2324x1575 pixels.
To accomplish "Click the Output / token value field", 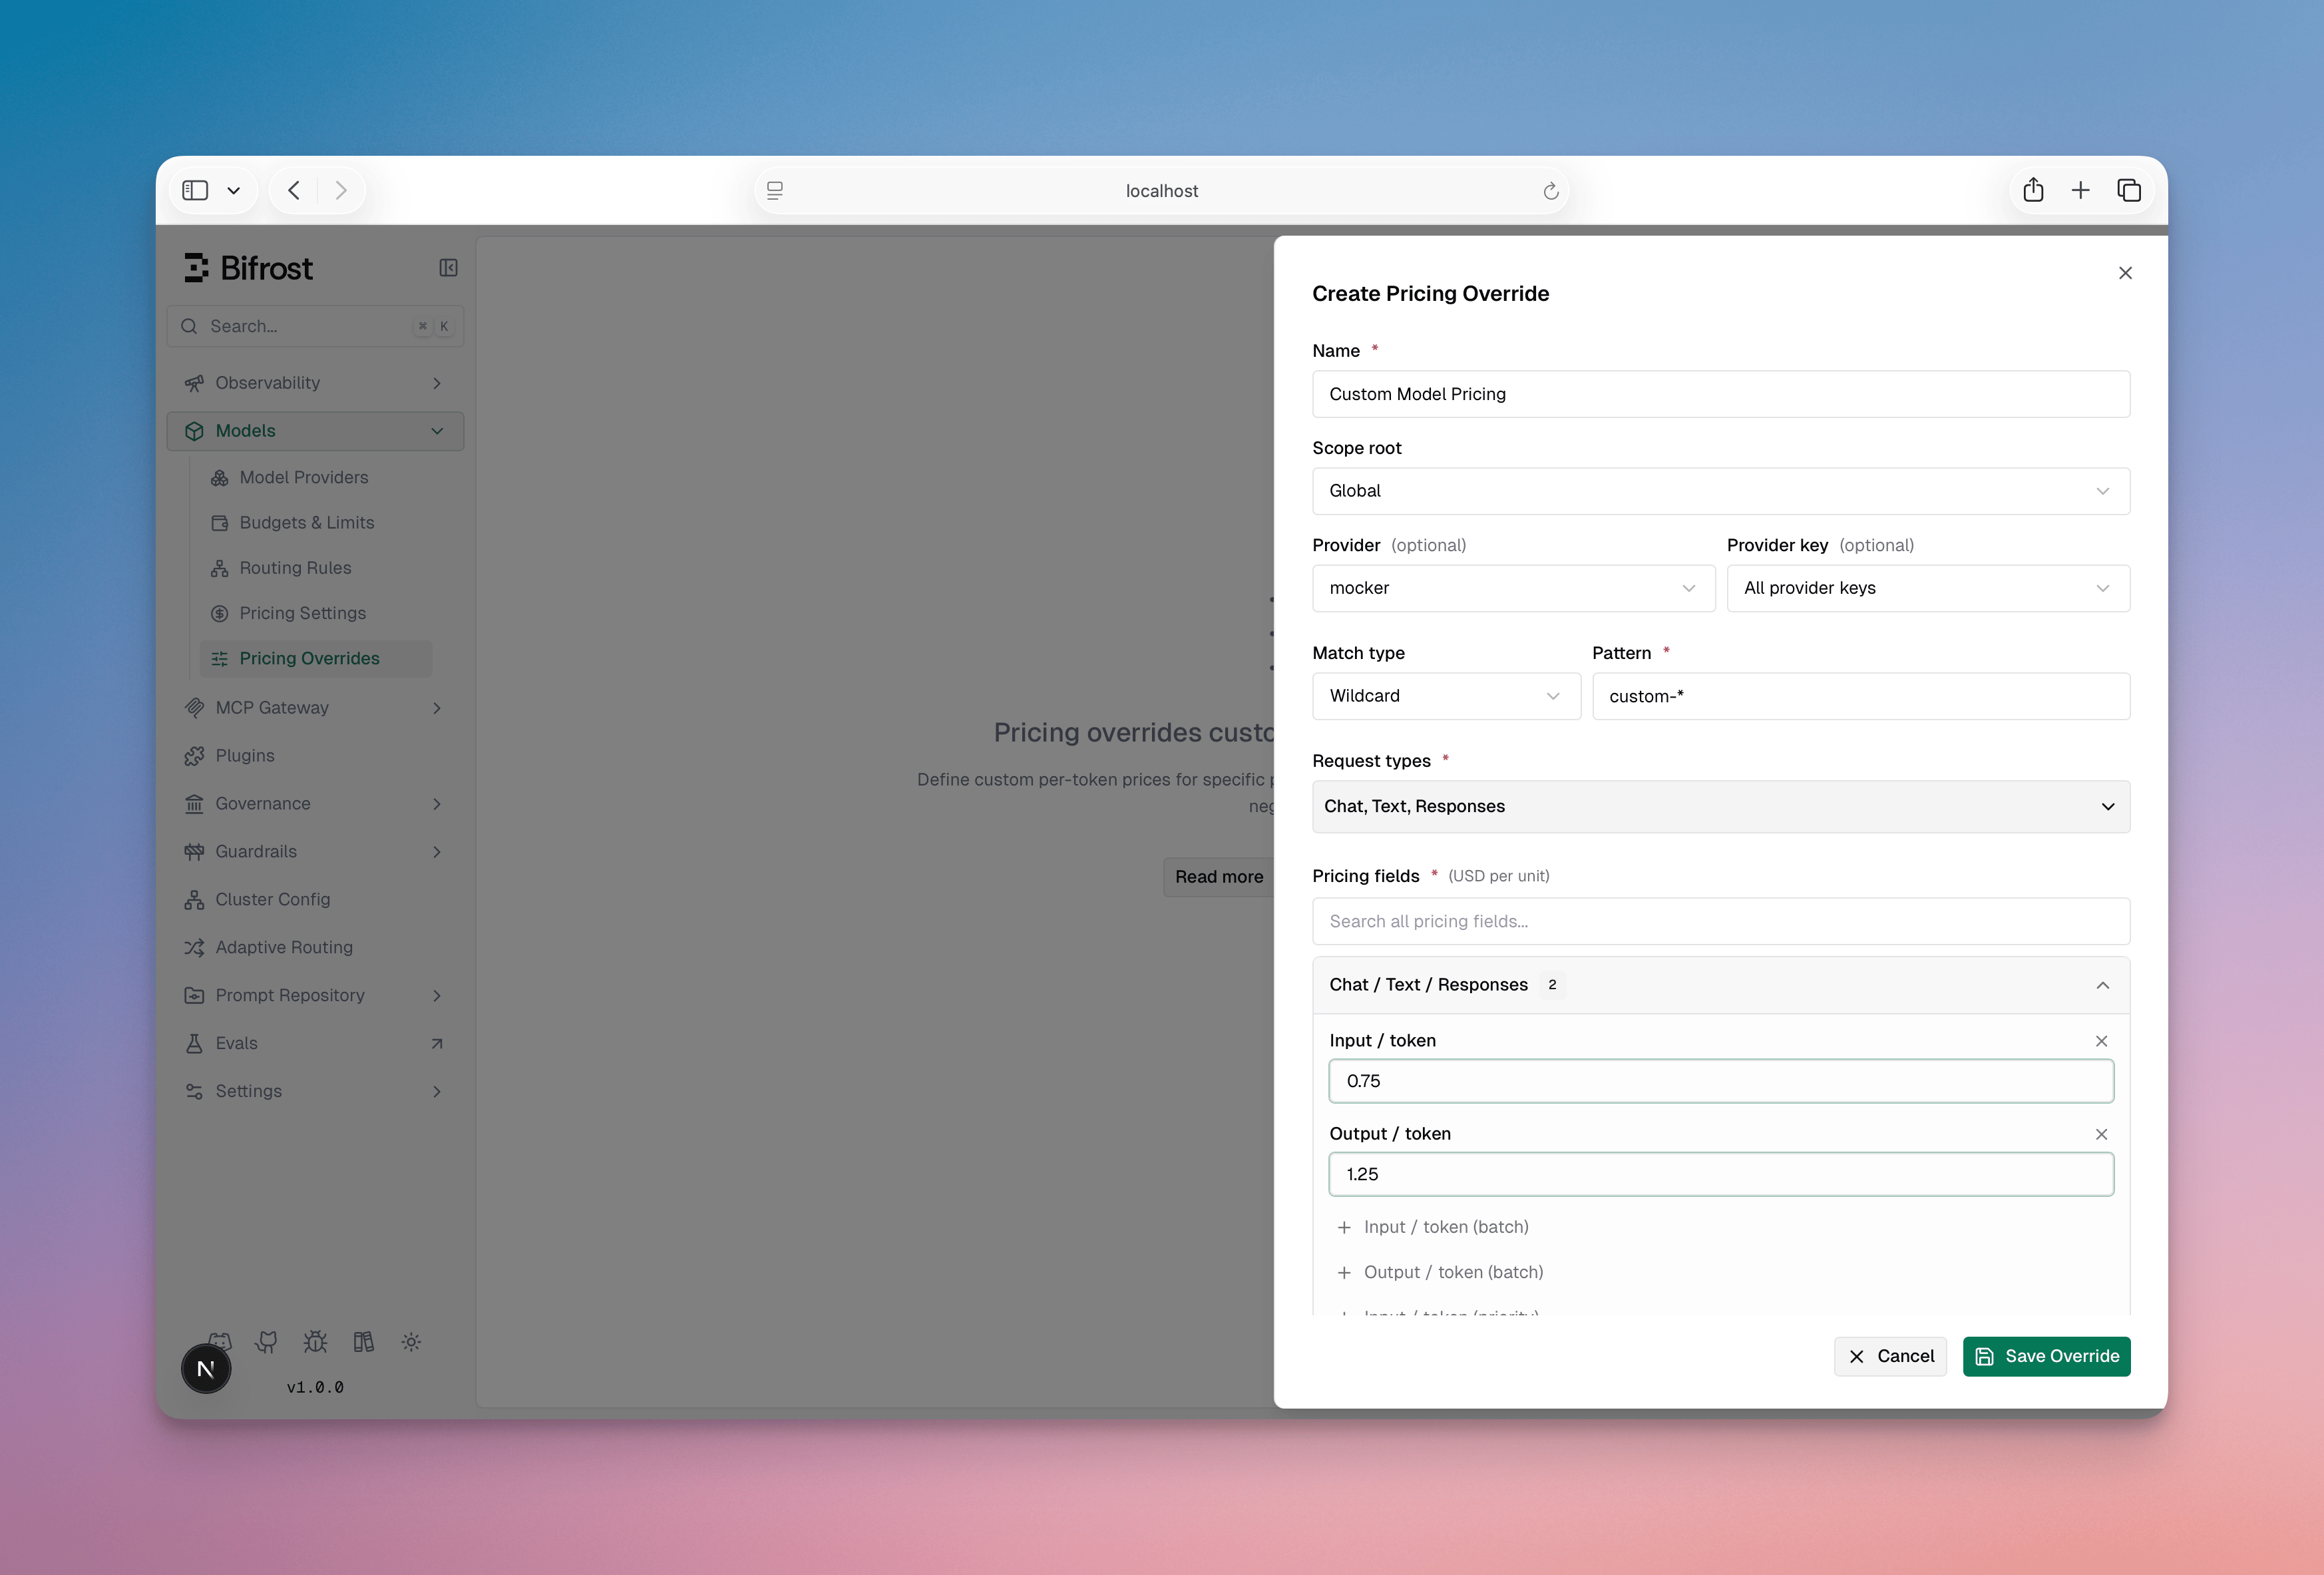I will pyautogui.click(x=1721, y=1174).
